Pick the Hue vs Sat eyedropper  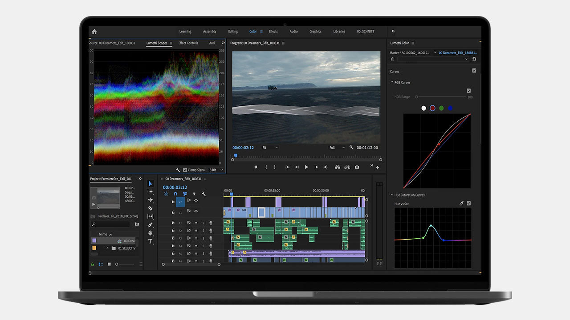click(461, 204)
